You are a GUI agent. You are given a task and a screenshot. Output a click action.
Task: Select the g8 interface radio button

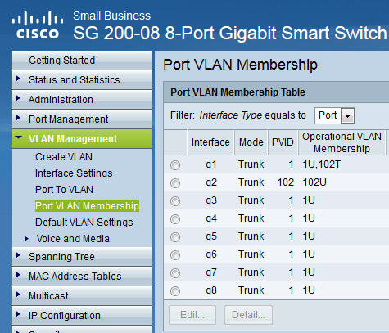point(175,291)
